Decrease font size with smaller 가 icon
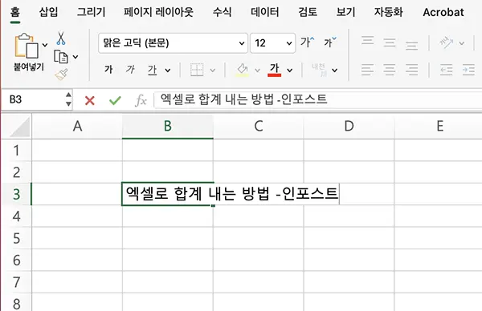This screenshot has width=482, height=311. pos(330,42)
